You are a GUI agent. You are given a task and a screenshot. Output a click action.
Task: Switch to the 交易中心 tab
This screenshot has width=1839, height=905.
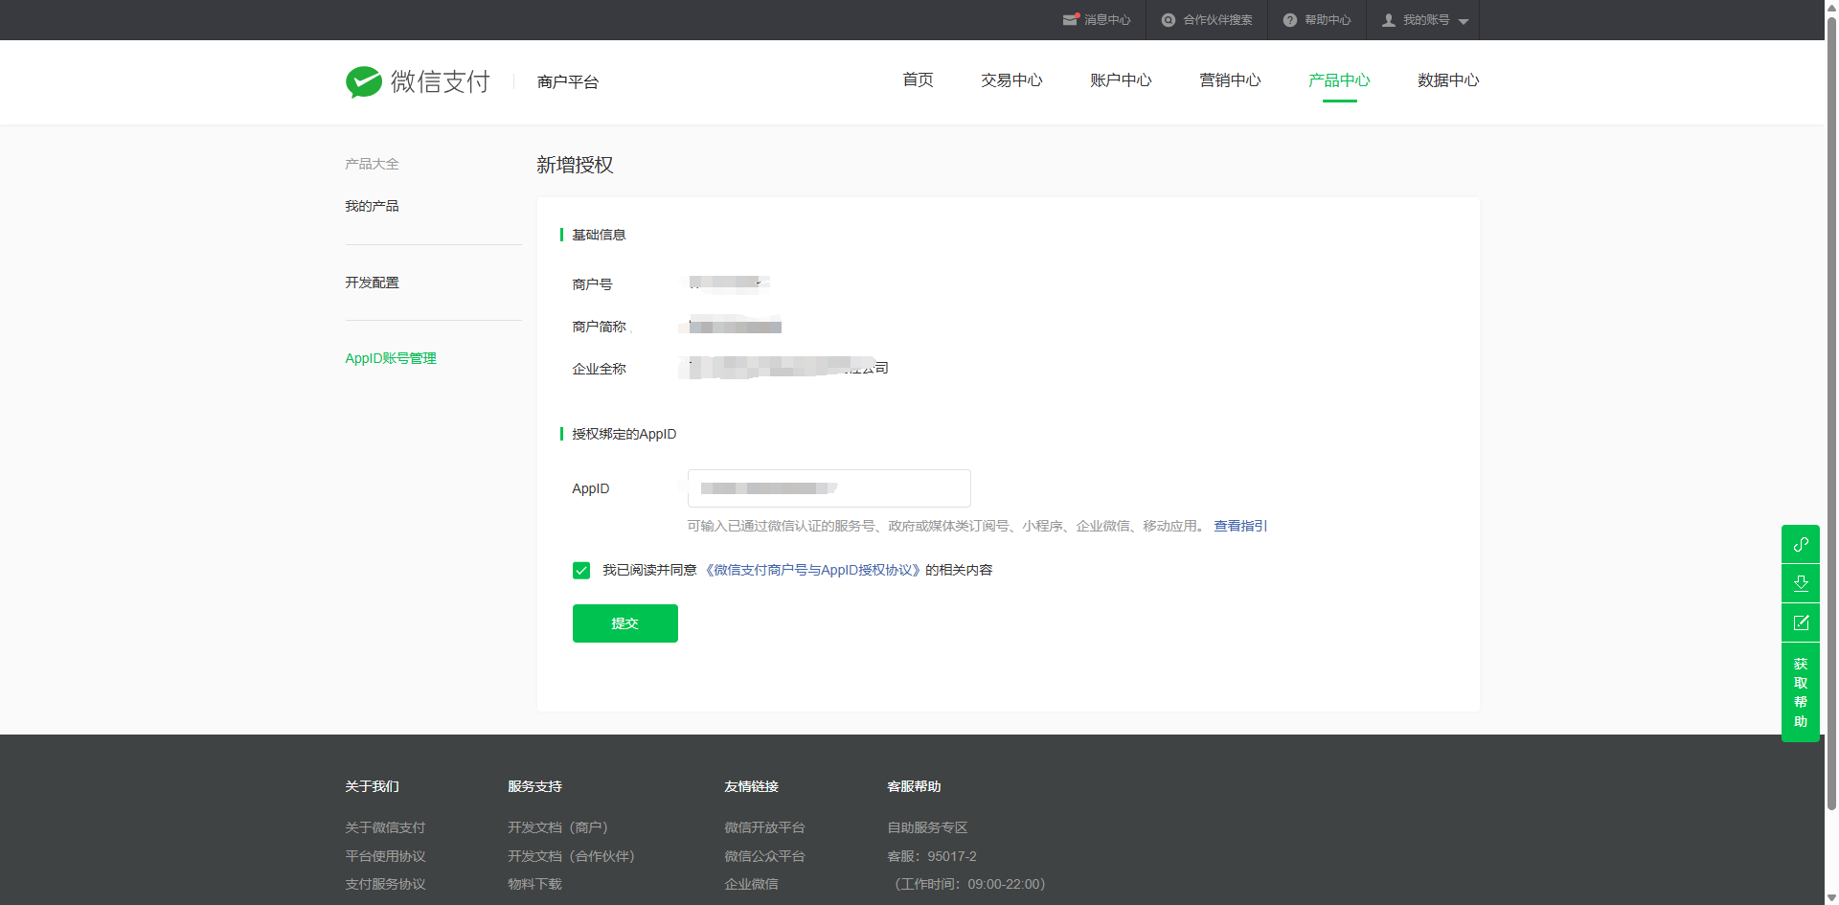pyautogui.click(x=1010, y=80)
